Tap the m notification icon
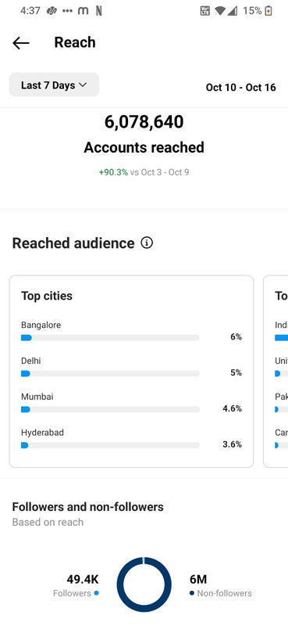The height and width of the screenshot is (626, 288). click(83, 11)
